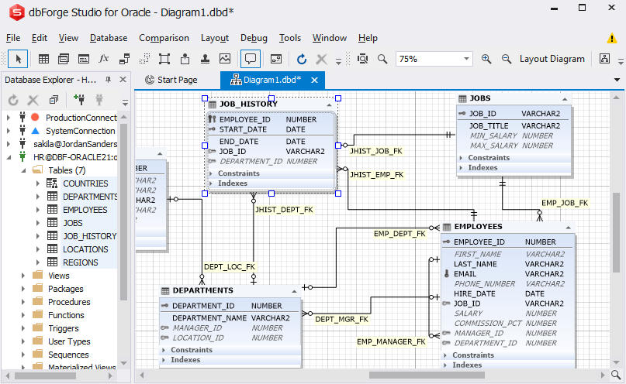The width and height of the screenshot is (626, 384).
Task: Click the gray X delete icon in the main toolbar
Action: tap(321, 60)
